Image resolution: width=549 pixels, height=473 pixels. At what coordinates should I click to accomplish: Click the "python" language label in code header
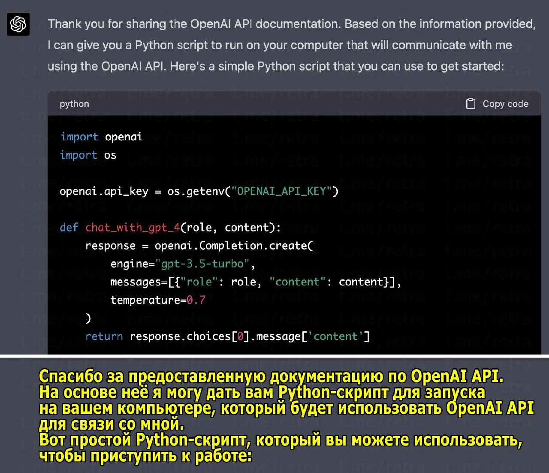pos(74,104)
